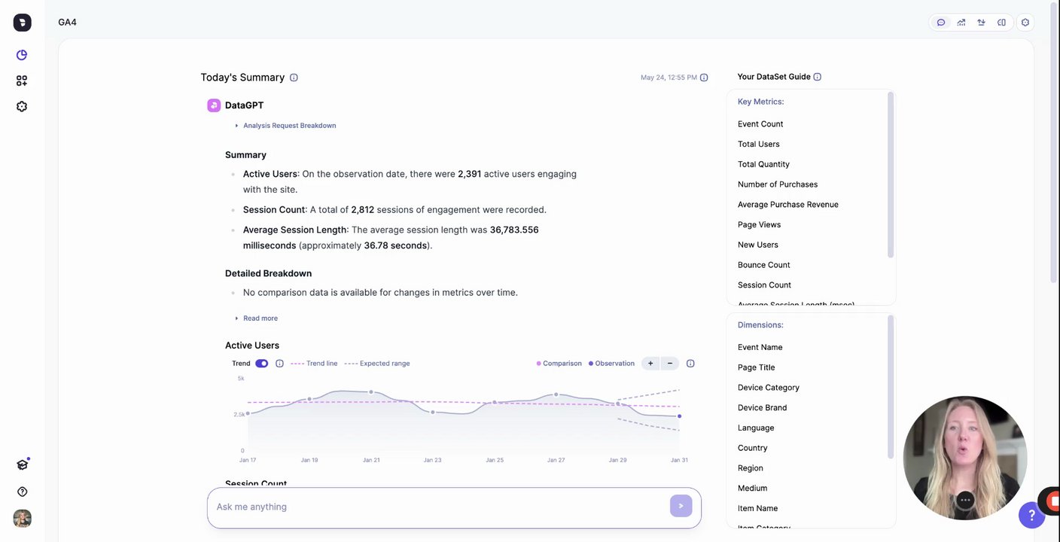Select Device Category dimension
Viewport: 1060px width, 542px height.
769,388
